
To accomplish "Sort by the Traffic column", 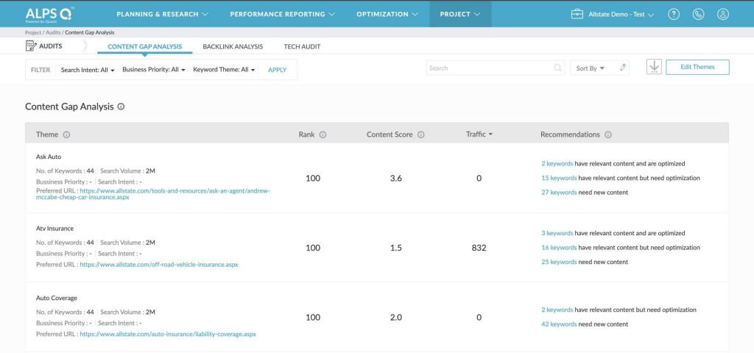I will coord(479,135).
